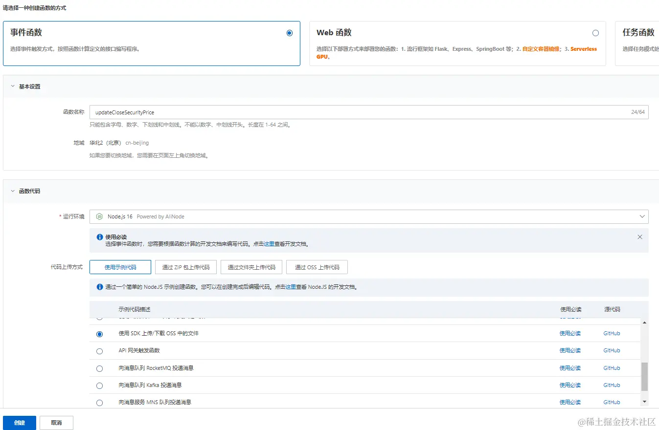Choose the 向消息服务 MNS 队列投递消息 radio
The width and height of the screenshot is (659, 430).
(x=100, y=403)
